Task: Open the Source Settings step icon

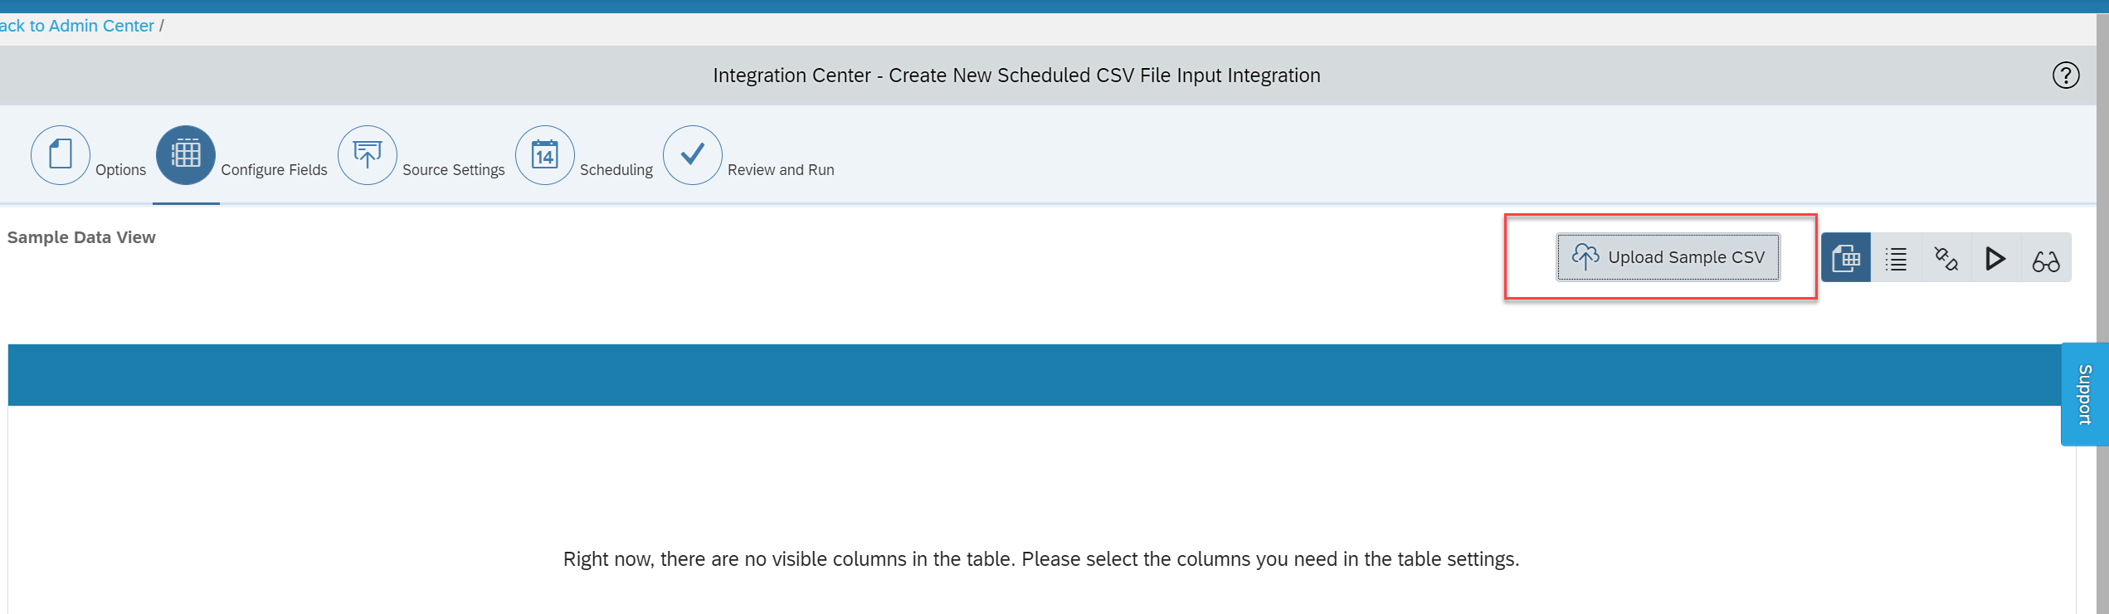Action: coord(368,155)
